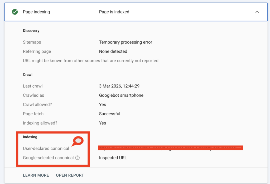
Task: Click the green indexed status checkmark icon
Action: coord(15,12)
